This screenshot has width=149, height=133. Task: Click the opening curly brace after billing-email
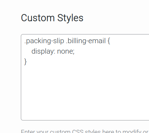(109, 41)
